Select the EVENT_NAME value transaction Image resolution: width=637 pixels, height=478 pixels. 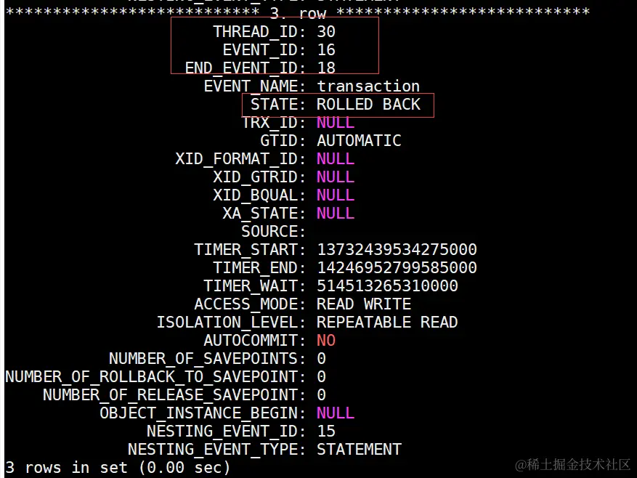tap(368, 86)
